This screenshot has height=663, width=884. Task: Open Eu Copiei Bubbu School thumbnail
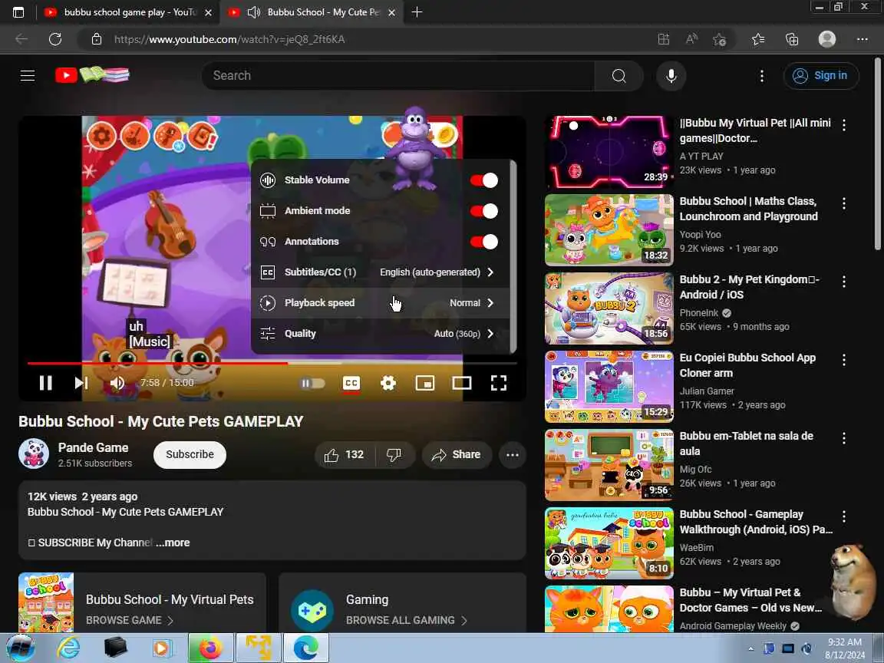click(x=609, y=387)
